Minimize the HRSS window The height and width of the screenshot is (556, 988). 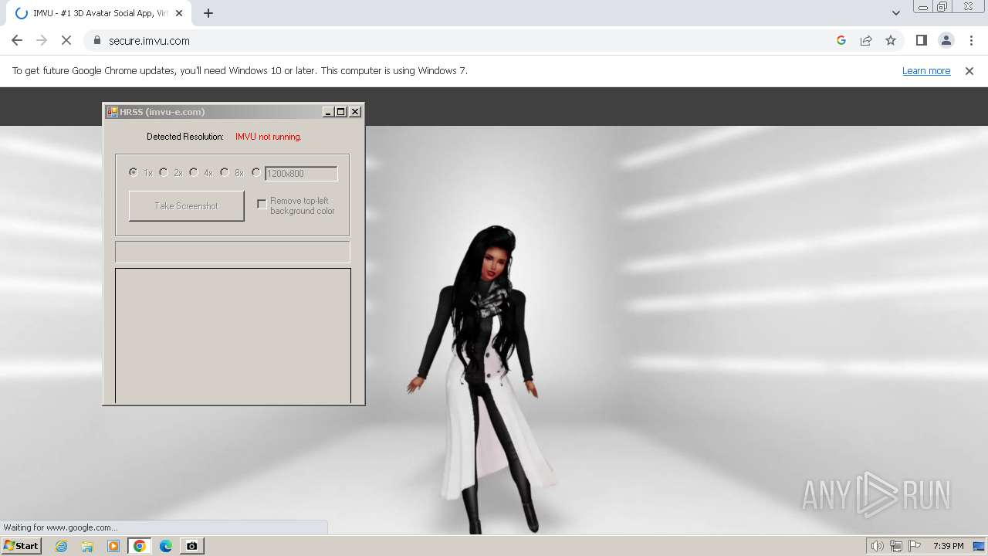(328, 112)
